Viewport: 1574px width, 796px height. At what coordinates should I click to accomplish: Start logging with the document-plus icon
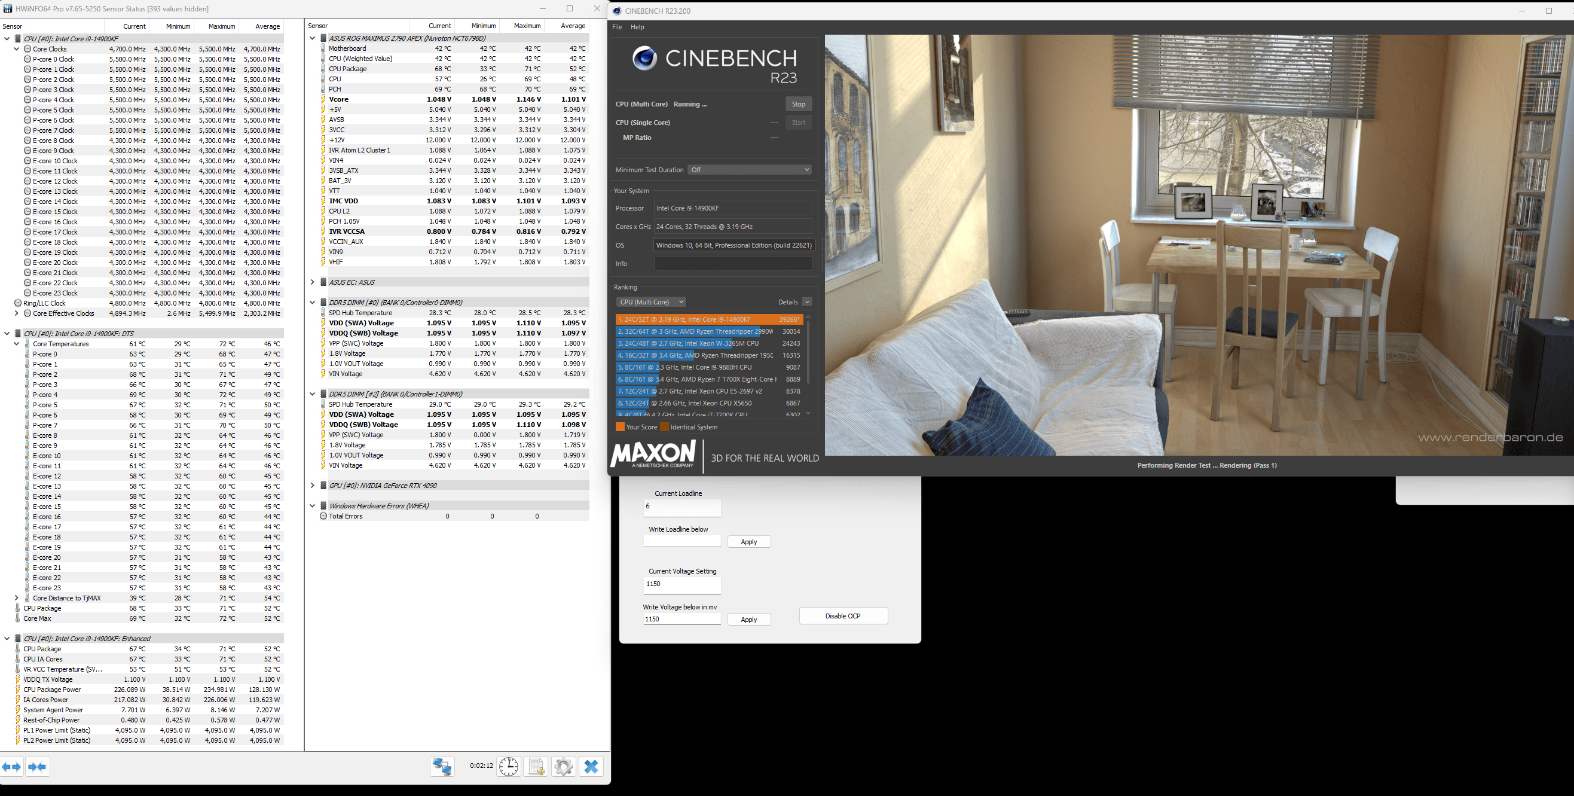(x=536, y=766)
